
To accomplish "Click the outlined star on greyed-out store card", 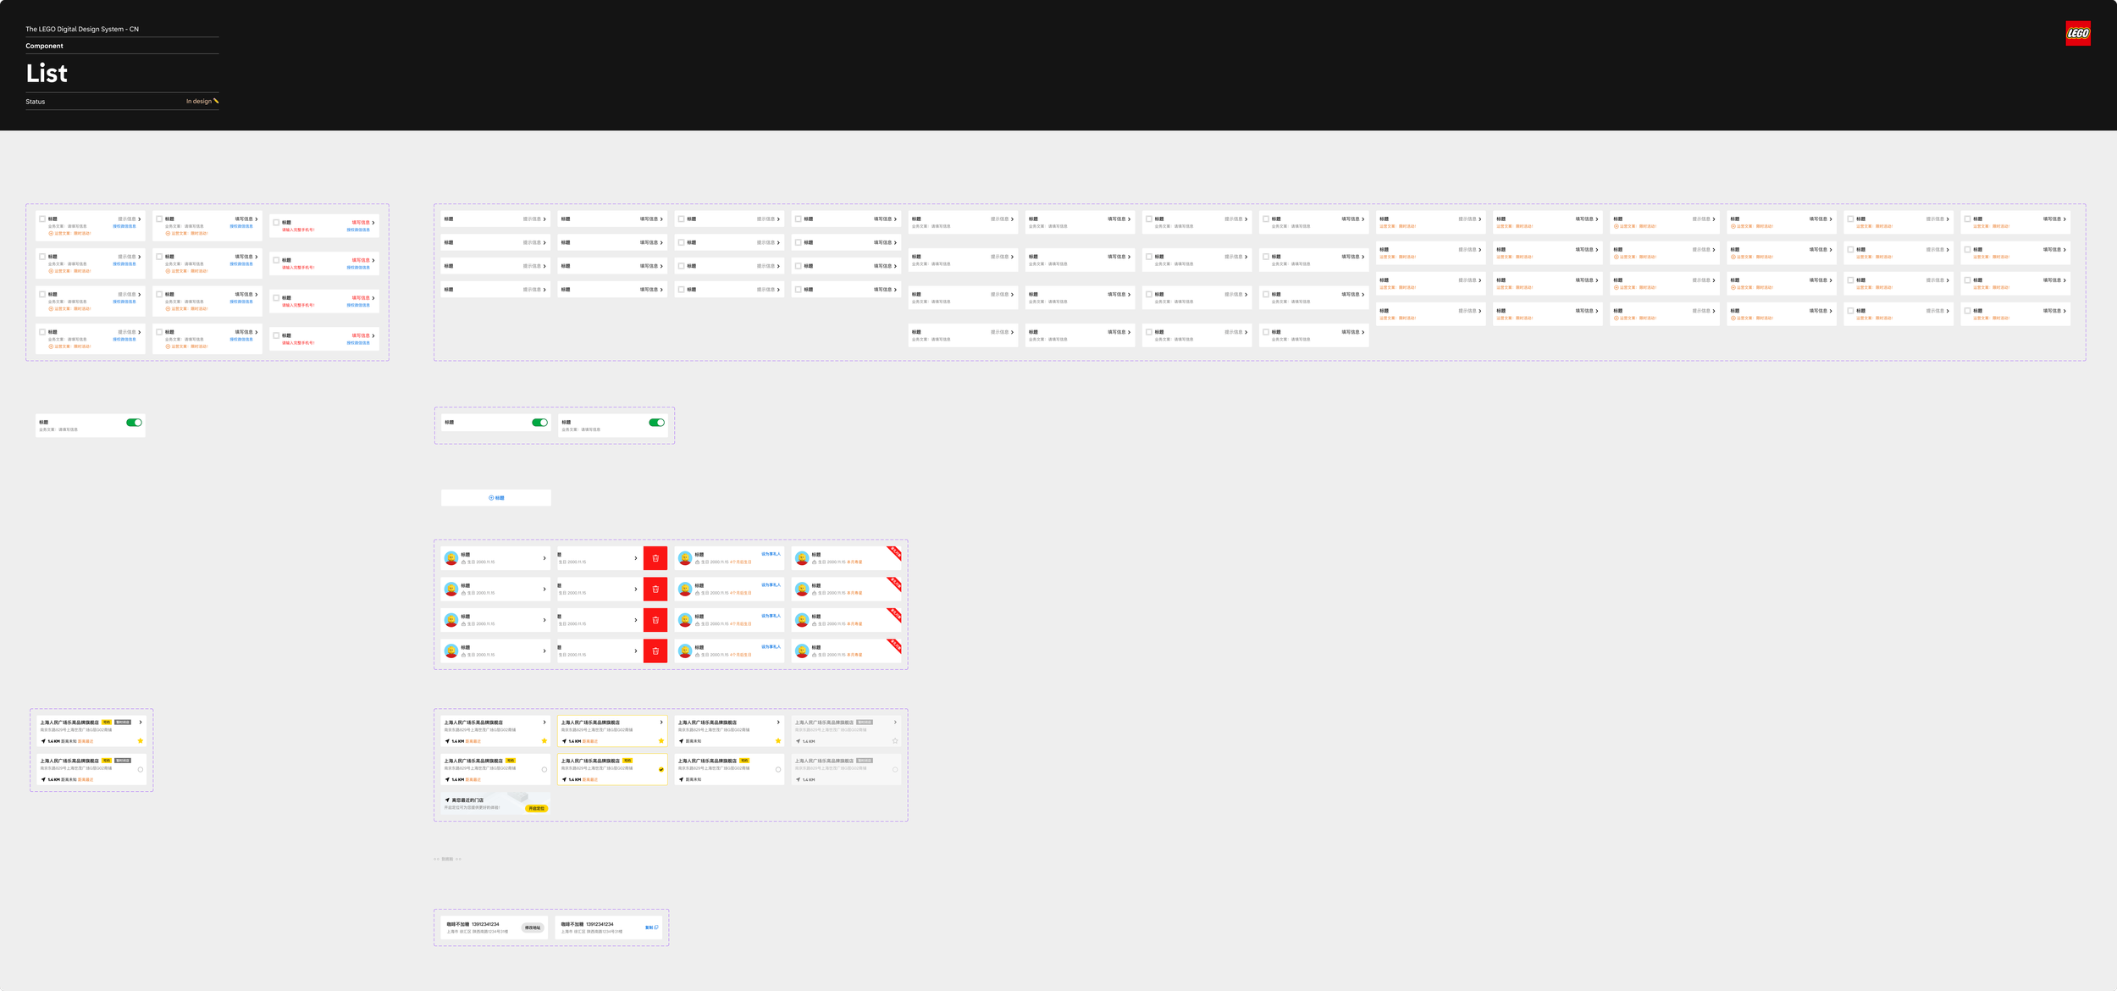I will (895, 741).
